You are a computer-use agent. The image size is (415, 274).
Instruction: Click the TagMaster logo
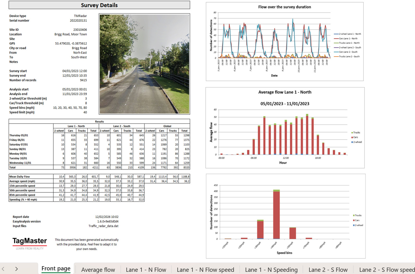(x=30, y=243)
